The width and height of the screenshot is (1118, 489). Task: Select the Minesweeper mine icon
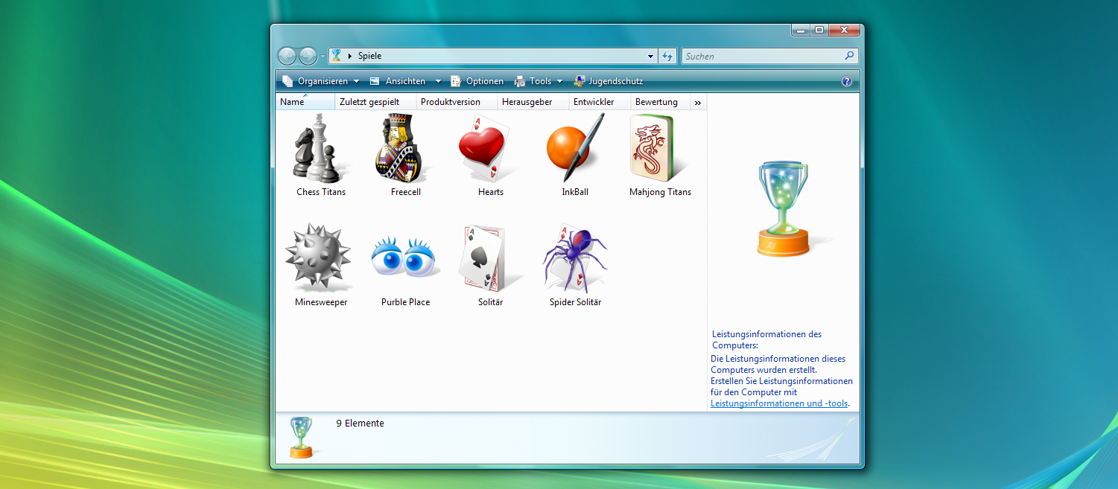[320, 258]
